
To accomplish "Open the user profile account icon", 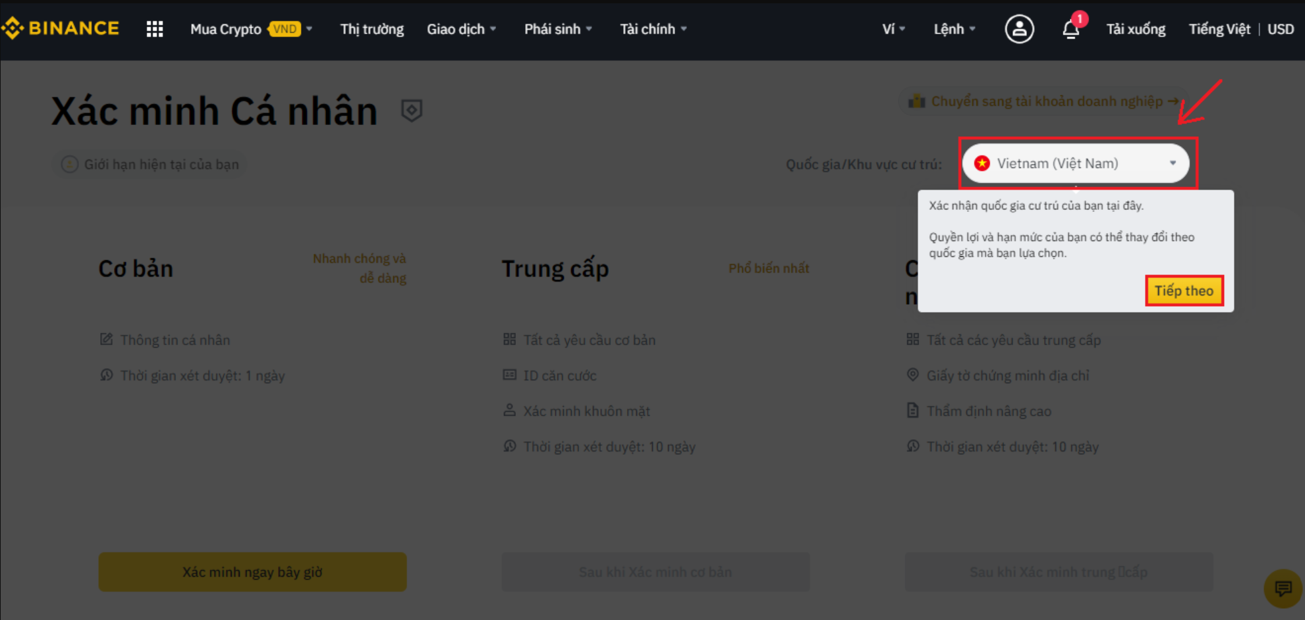I will 1019,29.
